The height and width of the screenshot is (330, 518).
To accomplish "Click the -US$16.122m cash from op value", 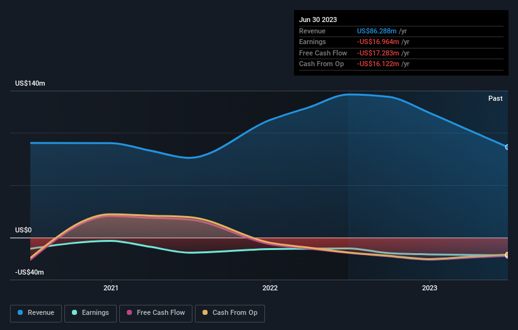I will [x=378, y=64].
